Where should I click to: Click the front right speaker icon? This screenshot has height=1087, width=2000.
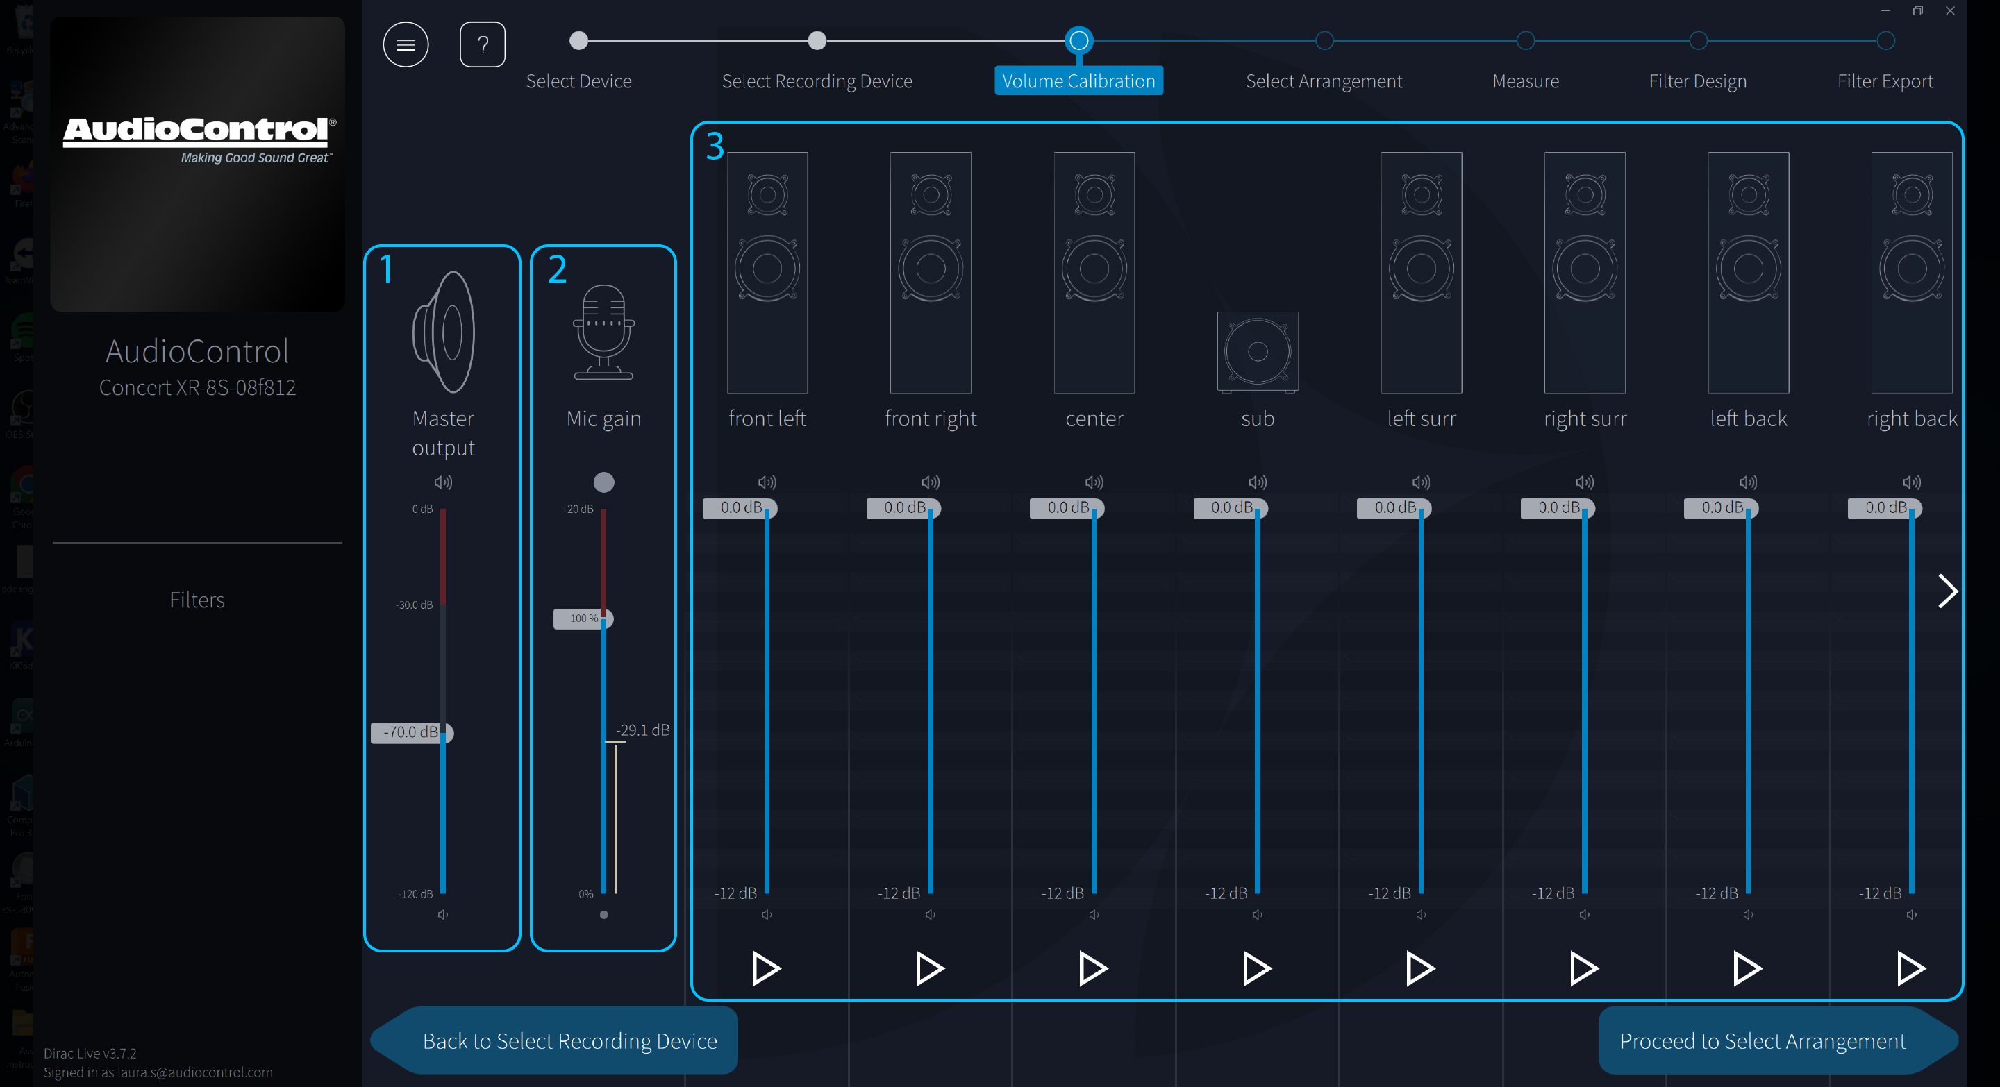click(930, 272)
